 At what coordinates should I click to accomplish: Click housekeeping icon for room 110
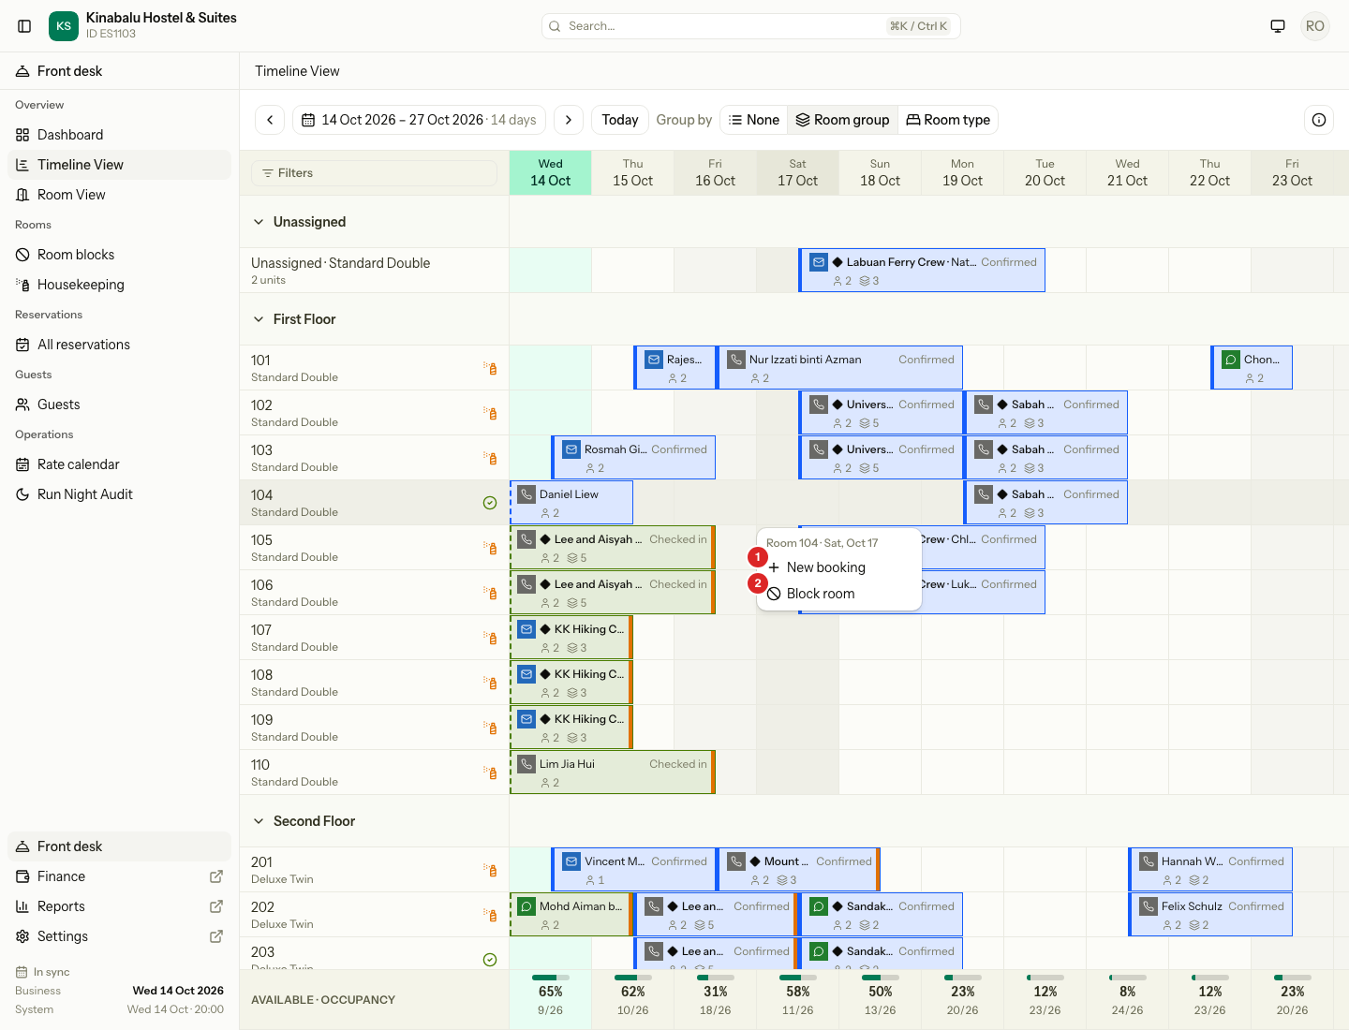[x=490, y=772]
